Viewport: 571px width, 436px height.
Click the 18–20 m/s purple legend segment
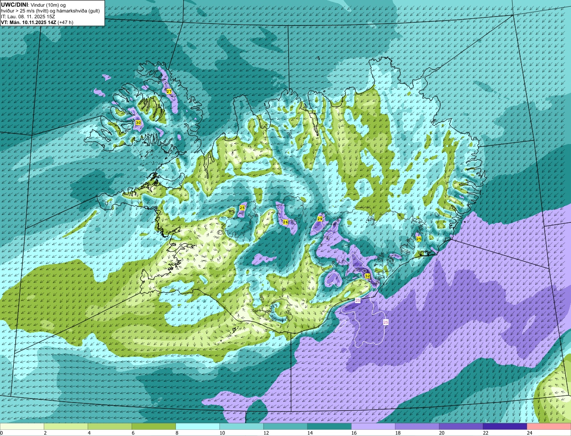tap(417, 426)
